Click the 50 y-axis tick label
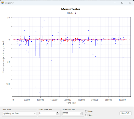 click(x=9, y=18)
